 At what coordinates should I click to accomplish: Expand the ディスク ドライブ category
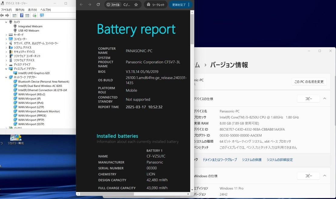(6, 65)
